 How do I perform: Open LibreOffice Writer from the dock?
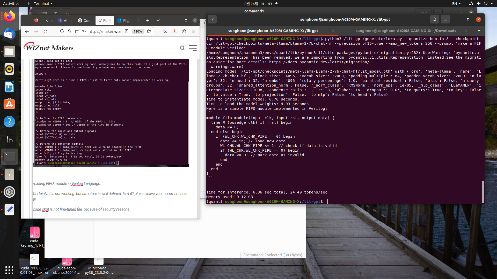[9, 87]
